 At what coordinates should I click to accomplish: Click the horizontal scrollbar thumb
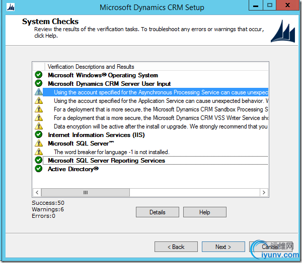coord(86,192)
